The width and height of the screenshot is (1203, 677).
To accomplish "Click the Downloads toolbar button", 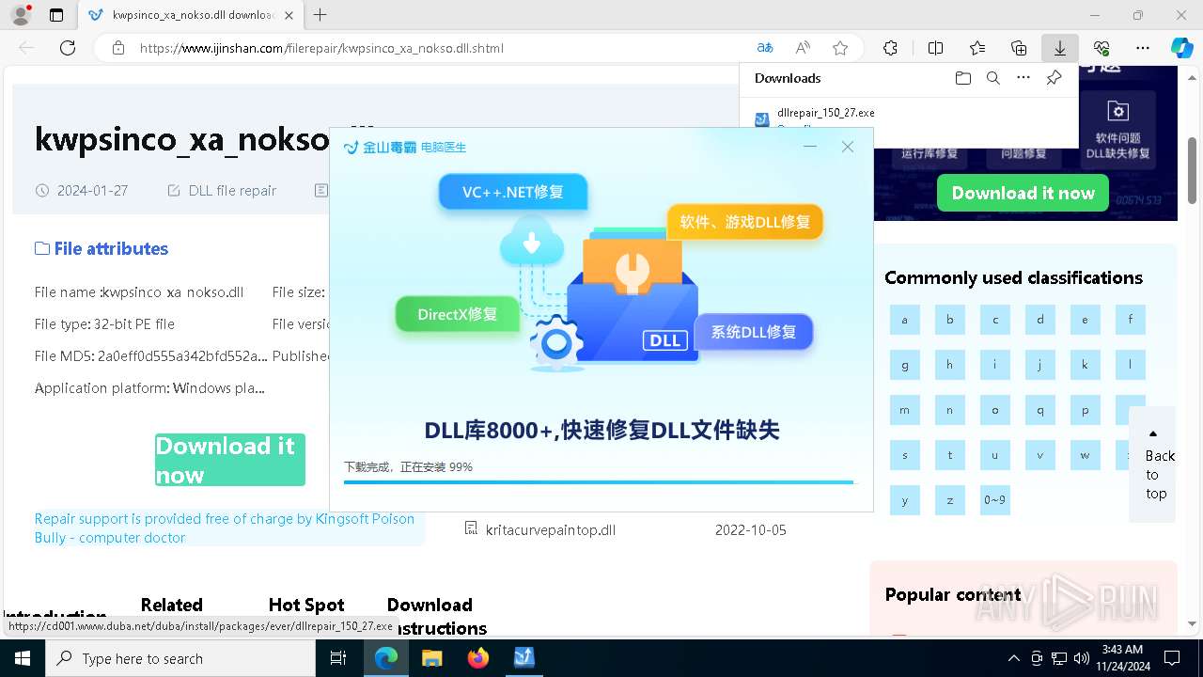I will tap(1060, 48).
